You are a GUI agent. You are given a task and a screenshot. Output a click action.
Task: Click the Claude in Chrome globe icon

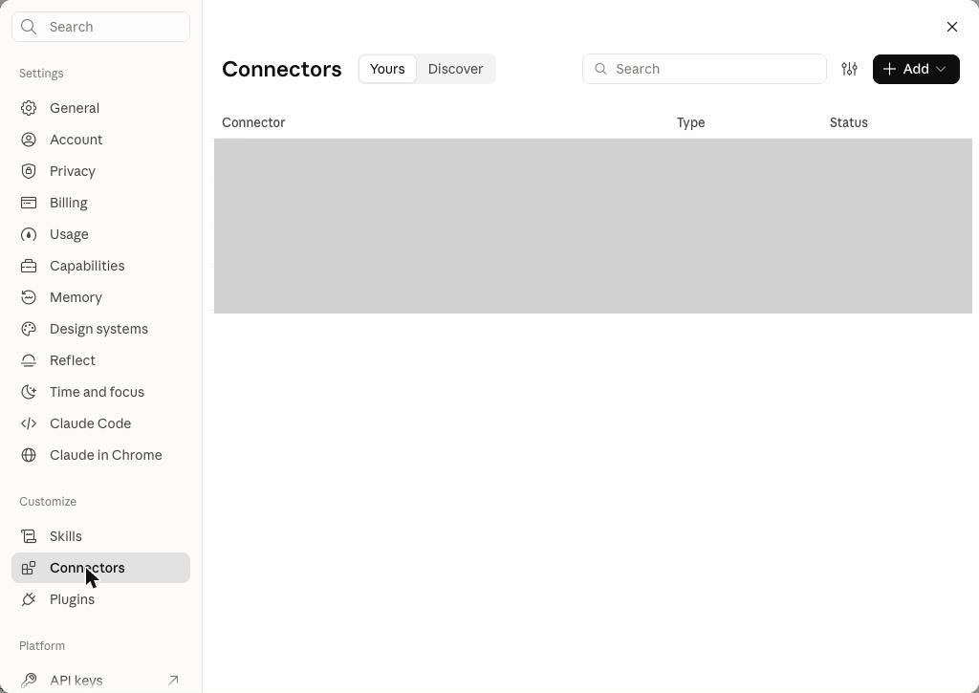(x=29, y=455)
